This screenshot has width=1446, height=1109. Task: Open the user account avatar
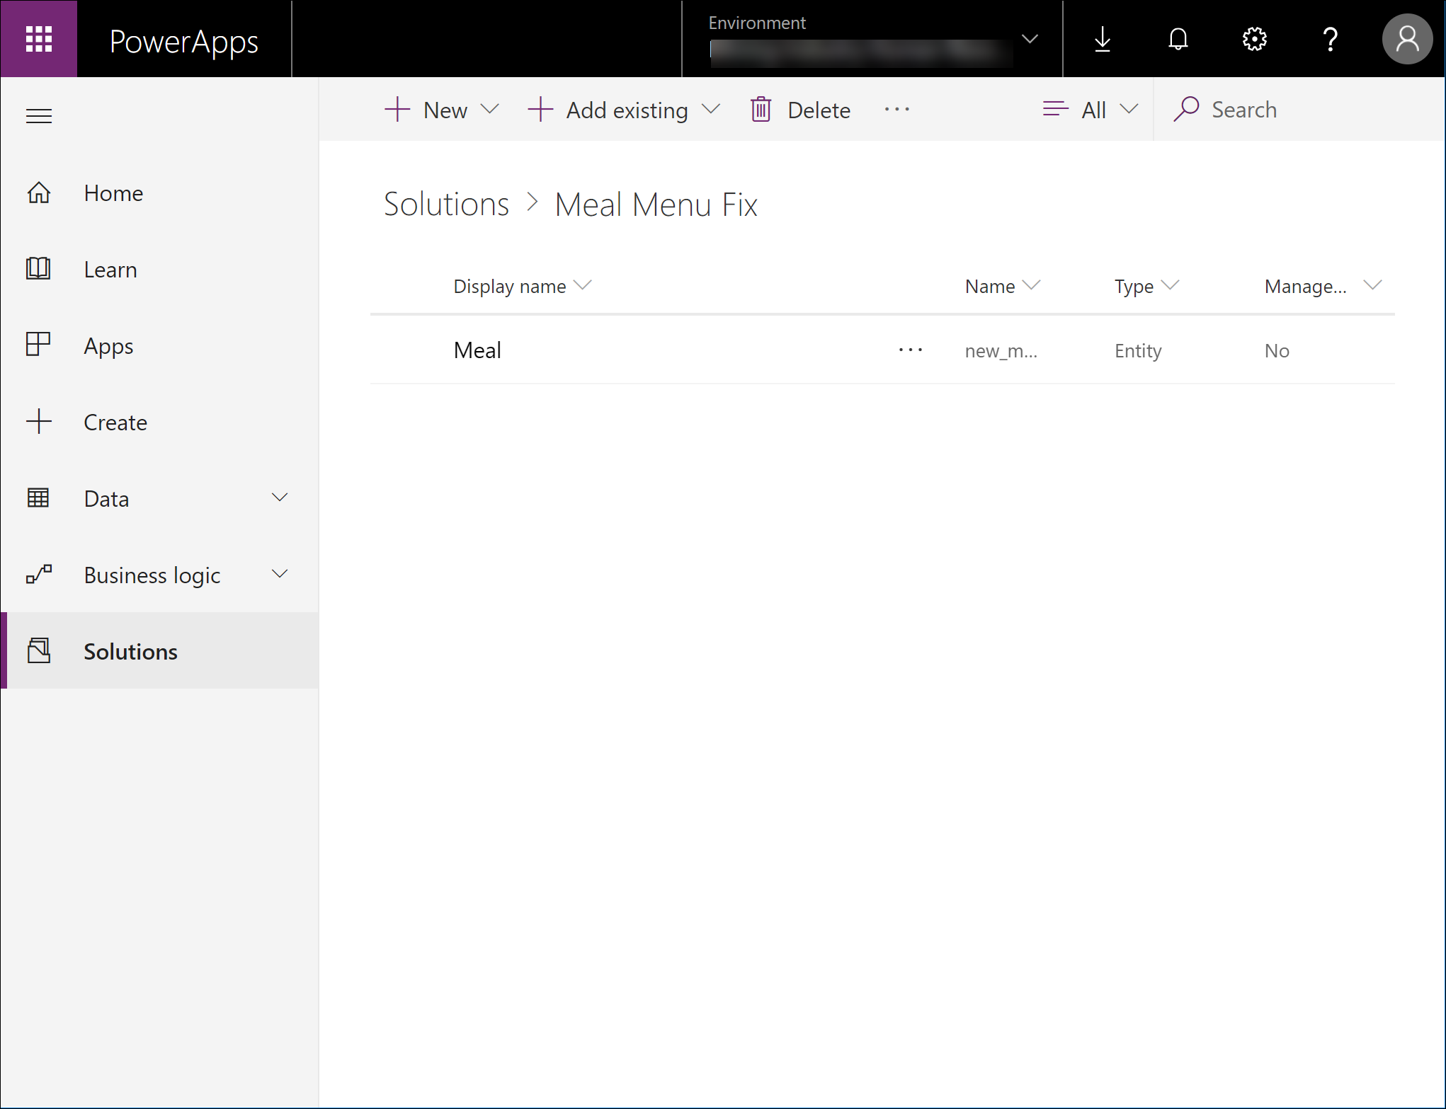1407,39
